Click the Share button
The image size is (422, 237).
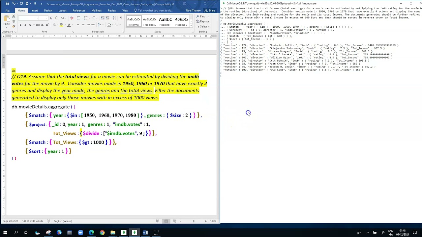210,11
